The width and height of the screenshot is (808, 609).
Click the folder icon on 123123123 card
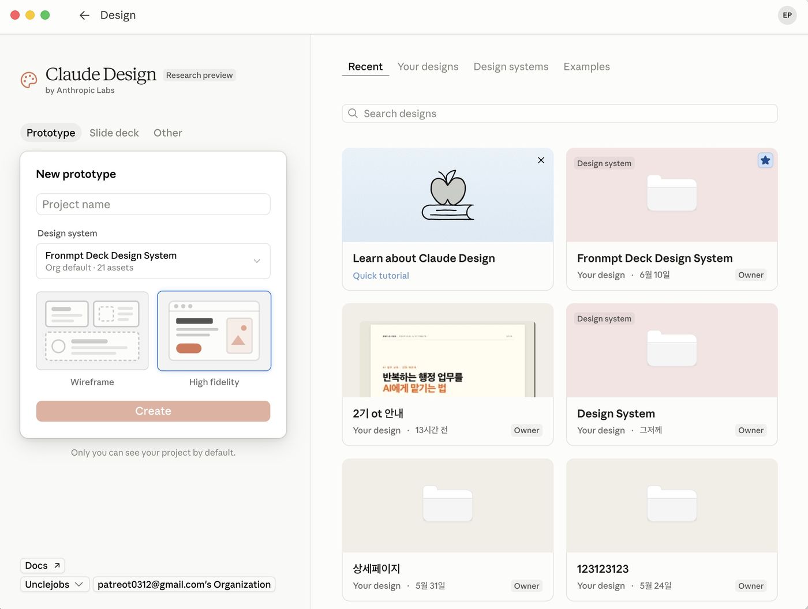672,503
